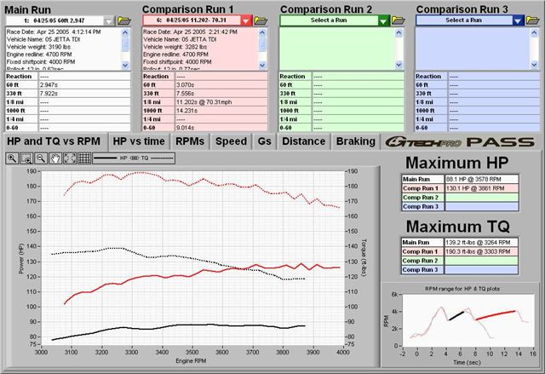
Task: Toggle the HP TQ link icon
Action: point(135,158)
